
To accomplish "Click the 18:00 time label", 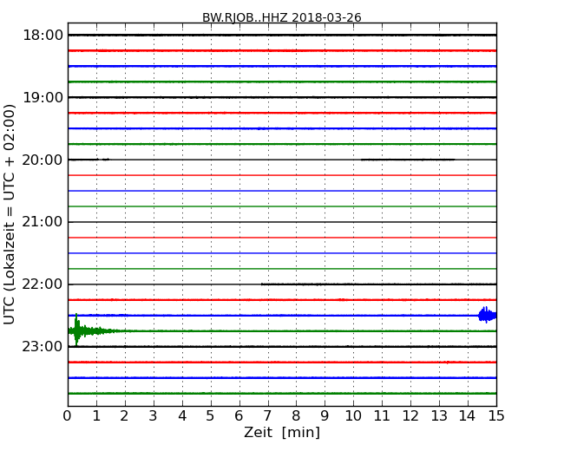I will pyautogui.click(x=43, y=36).
